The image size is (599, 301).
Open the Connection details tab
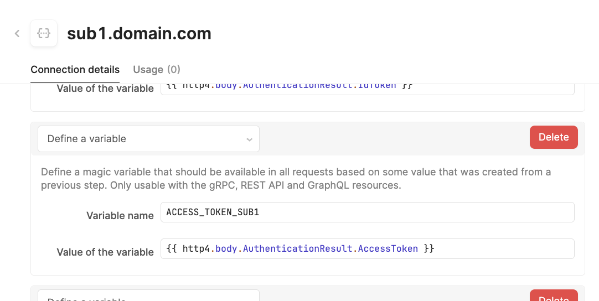pyautogui.click(x=75, y=70)
